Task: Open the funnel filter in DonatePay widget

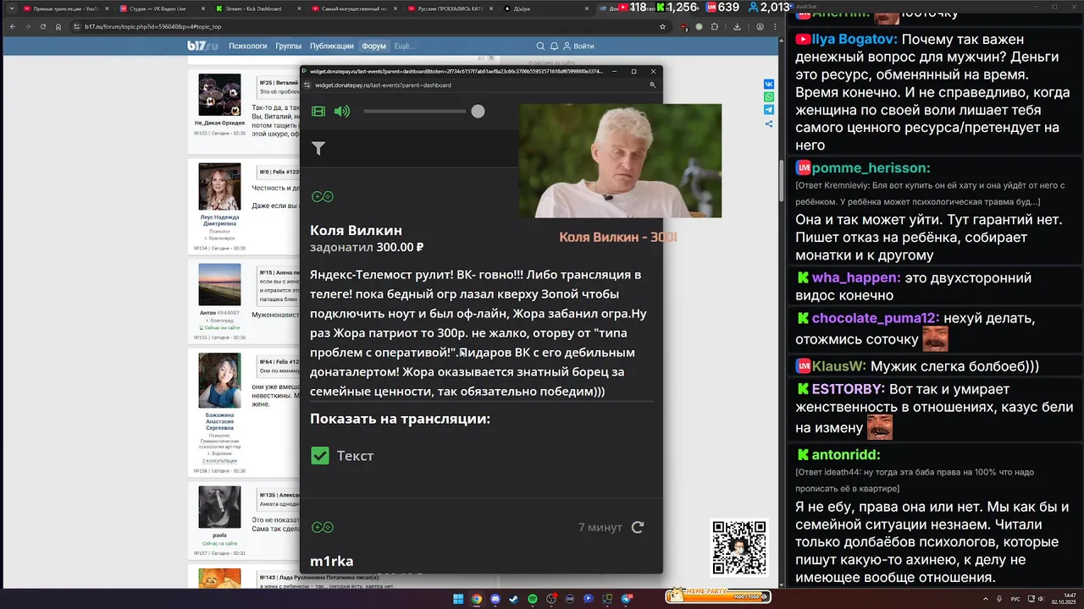Action: (x=318, y=148)
